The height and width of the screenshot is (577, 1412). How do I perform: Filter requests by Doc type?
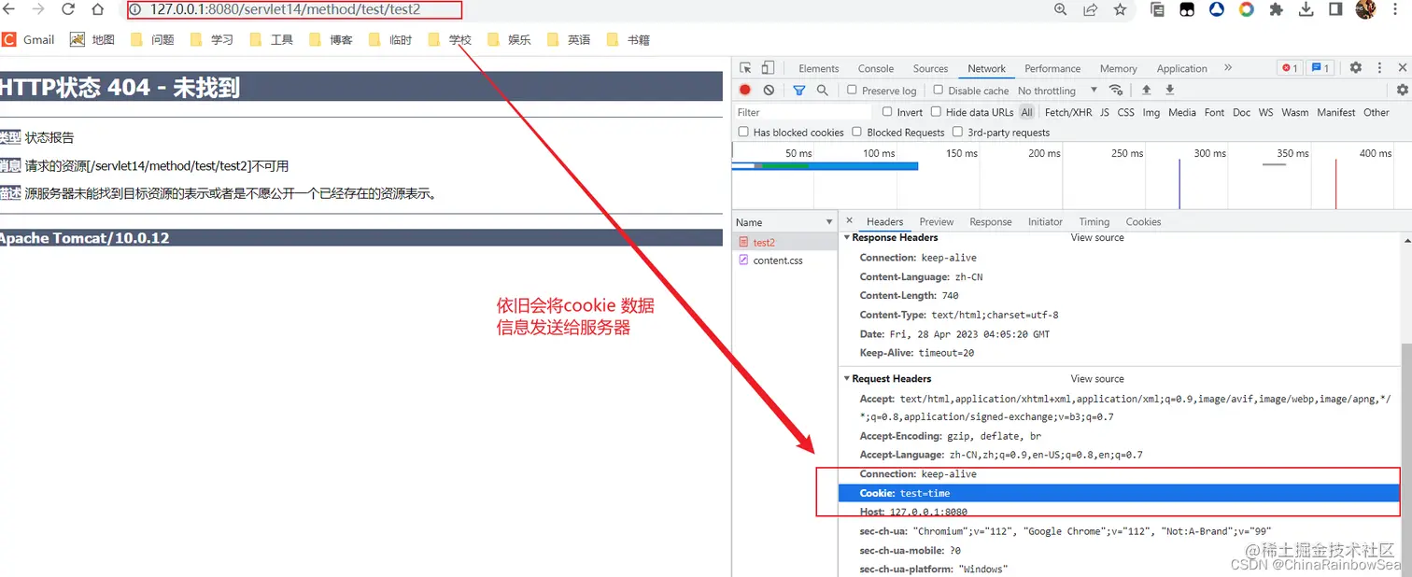coord(1241,112)
